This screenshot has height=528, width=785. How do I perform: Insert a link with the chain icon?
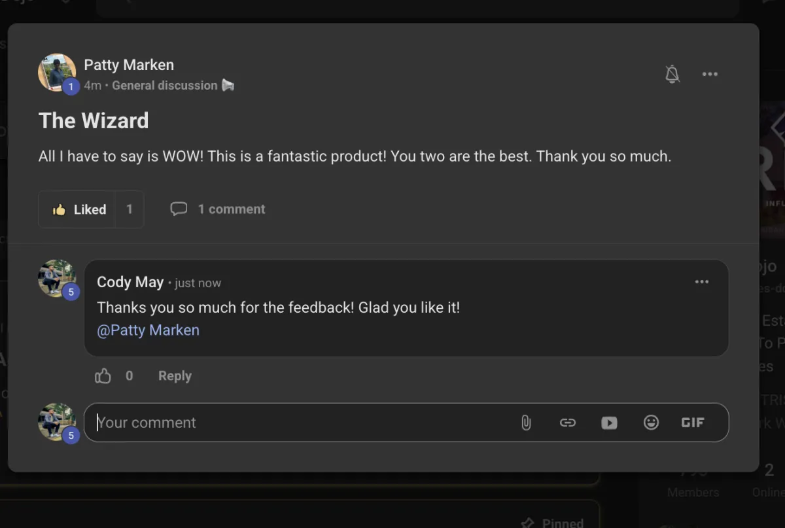click(568, 423)
